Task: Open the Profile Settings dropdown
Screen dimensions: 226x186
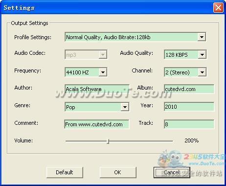Action: coord(135,37)
